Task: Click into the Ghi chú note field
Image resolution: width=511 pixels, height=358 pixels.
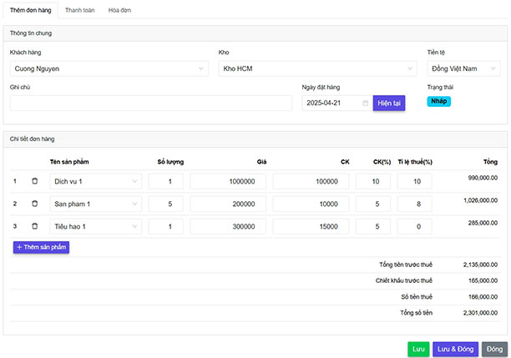Action: [151, 103]
